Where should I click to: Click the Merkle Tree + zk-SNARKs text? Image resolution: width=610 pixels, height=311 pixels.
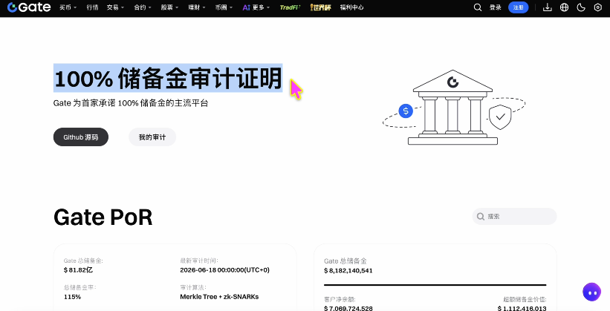click(219, 297)
